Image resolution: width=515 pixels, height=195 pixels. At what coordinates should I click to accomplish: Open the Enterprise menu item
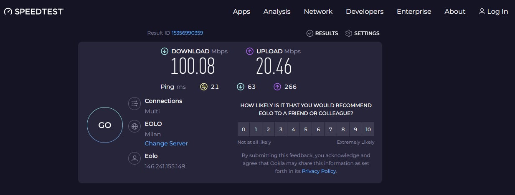[414, 12]
